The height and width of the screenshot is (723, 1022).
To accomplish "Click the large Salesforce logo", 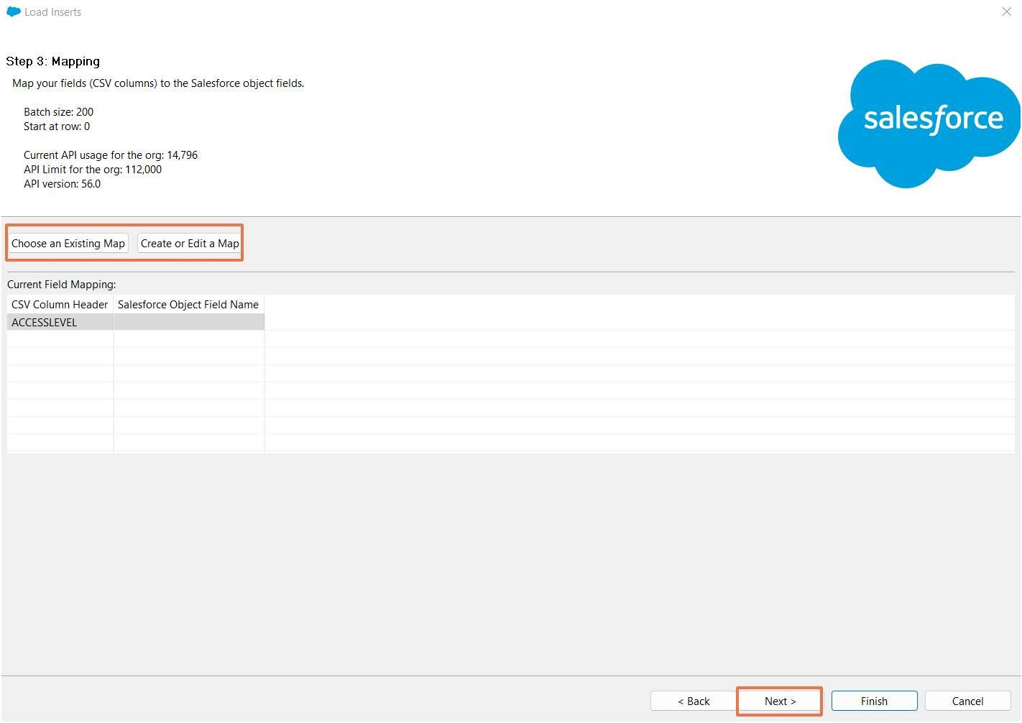I will pos(929,123).
